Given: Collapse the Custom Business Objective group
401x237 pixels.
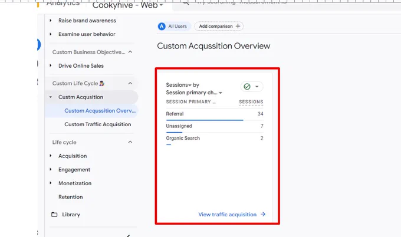Looking at the screenshot, I should click(130, 52).
